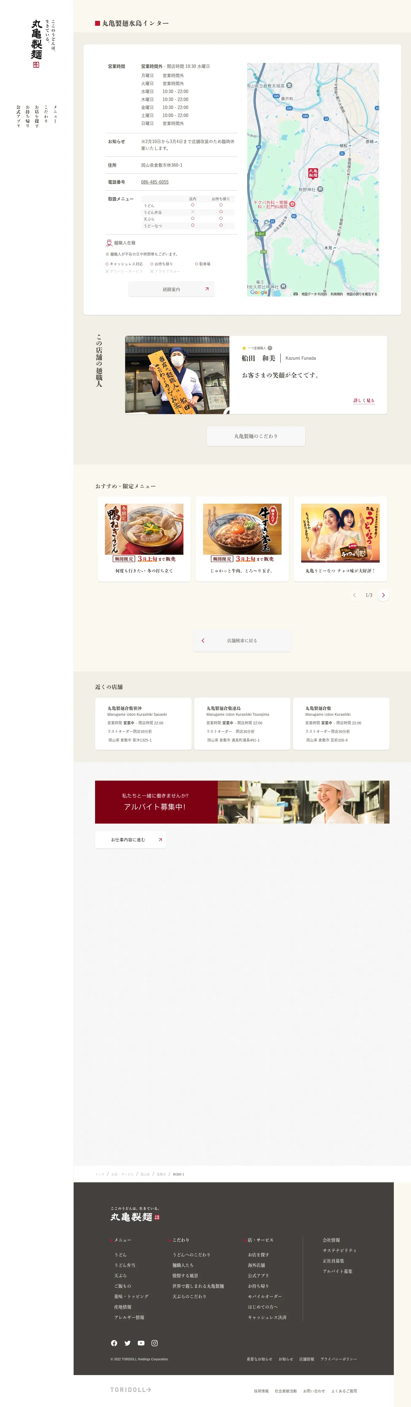Click the アルバイト募集中! banner

(242, 802)
